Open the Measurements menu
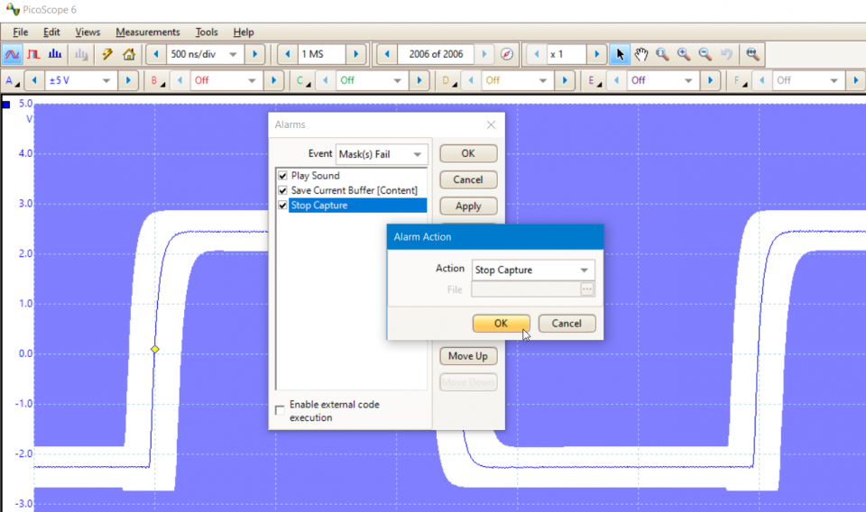The image size is (866, 512). click(x=147, y=32)
